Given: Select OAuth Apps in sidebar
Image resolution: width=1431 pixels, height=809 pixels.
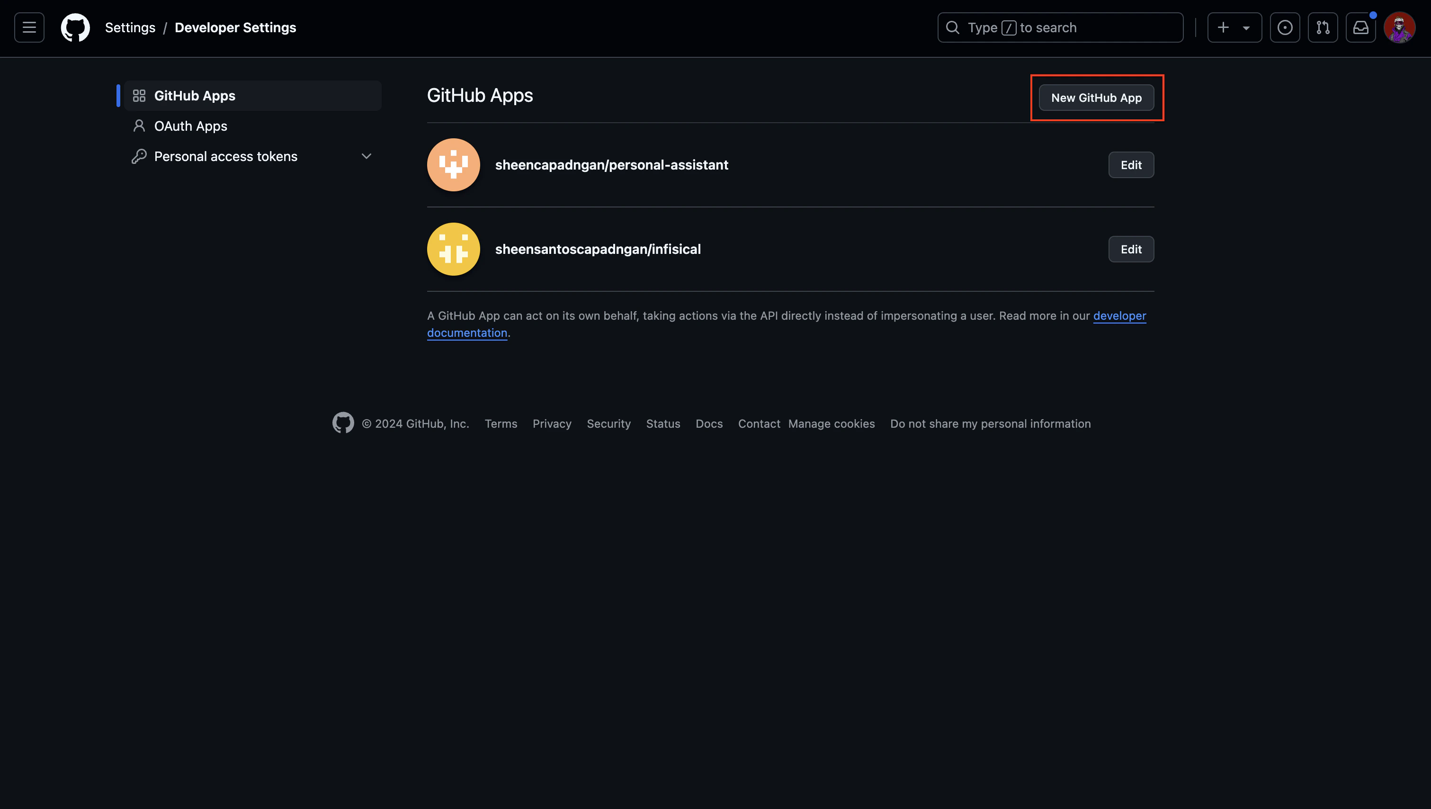Looking at the screenshot, I should coord(252,126).
